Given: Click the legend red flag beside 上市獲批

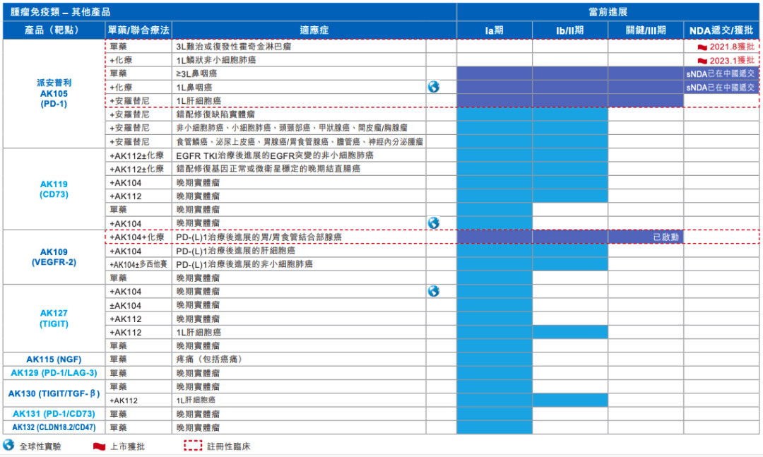Looking at the screenshot, I should (100, 446).
